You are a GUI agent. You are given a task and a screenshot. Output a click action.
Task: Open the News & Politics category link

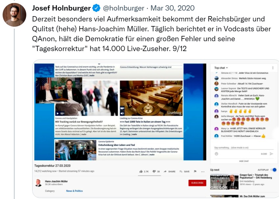pos(74,191)
